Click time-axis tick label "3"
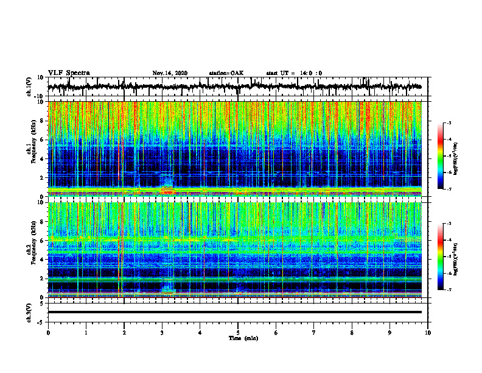482x373 pixels. (x=162, y=333)
